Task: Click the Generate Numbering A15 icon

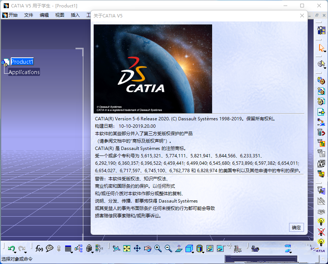Action: [x=321, y=164]
